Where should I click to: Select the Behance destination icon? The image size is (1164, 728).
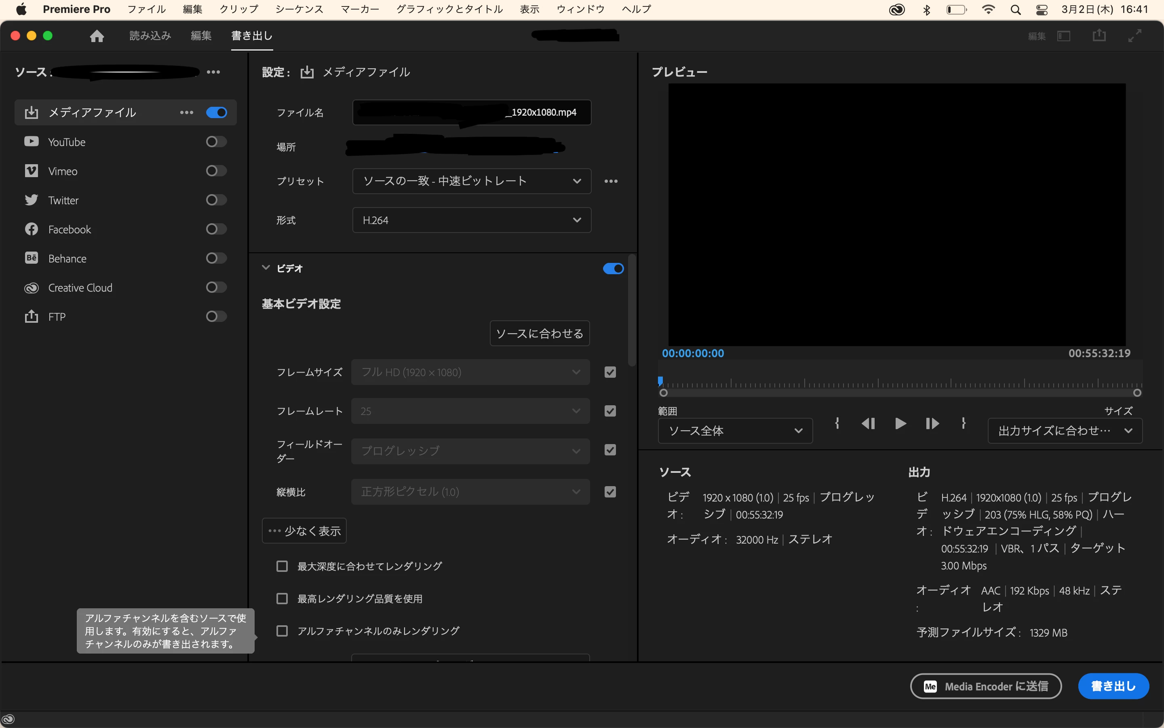31,258
